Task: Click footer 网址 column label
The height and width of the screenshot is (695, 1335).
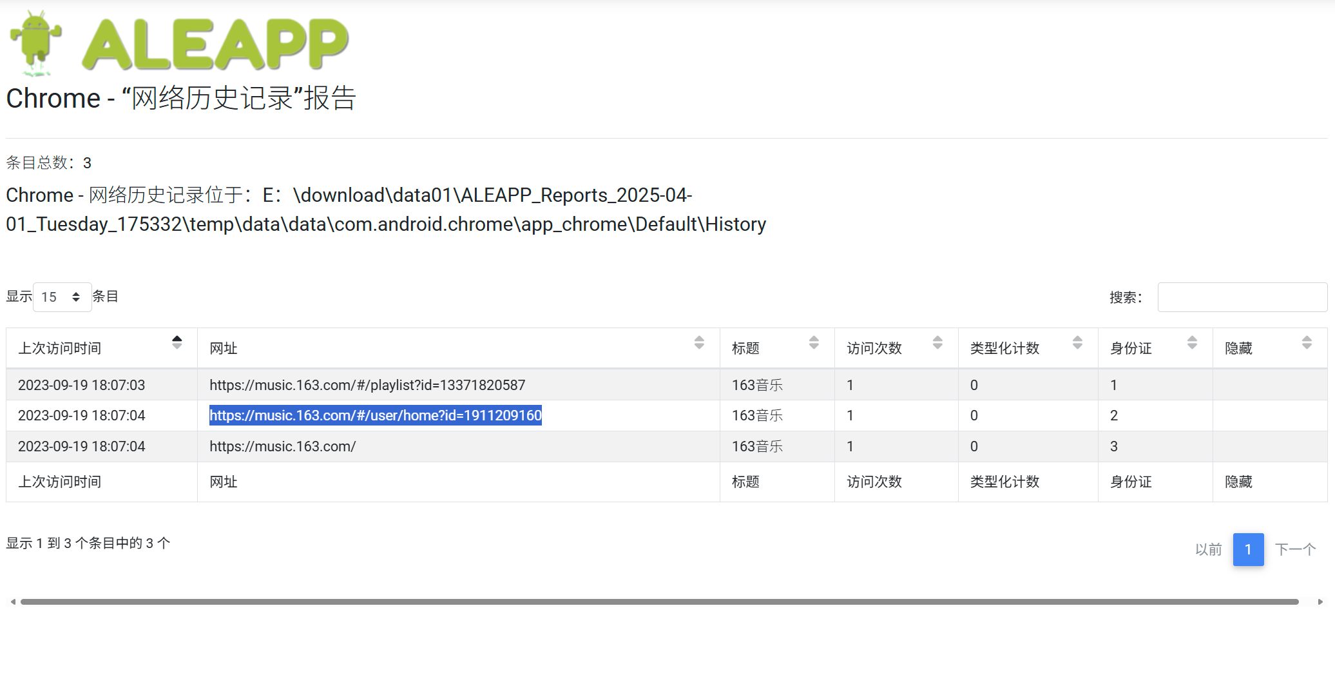Action: (224, 482)
